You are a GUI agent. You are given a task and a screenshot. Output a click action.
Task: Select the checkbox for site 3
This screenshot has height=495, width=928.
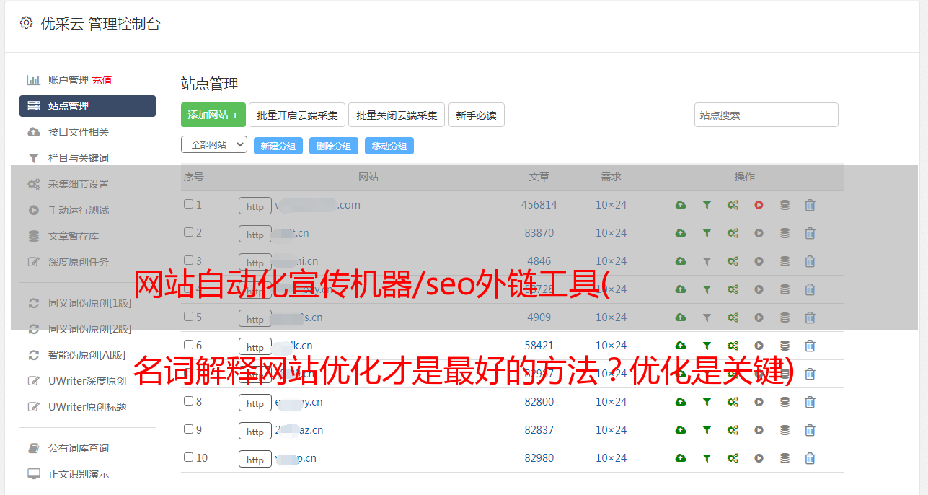coord(188,260)
